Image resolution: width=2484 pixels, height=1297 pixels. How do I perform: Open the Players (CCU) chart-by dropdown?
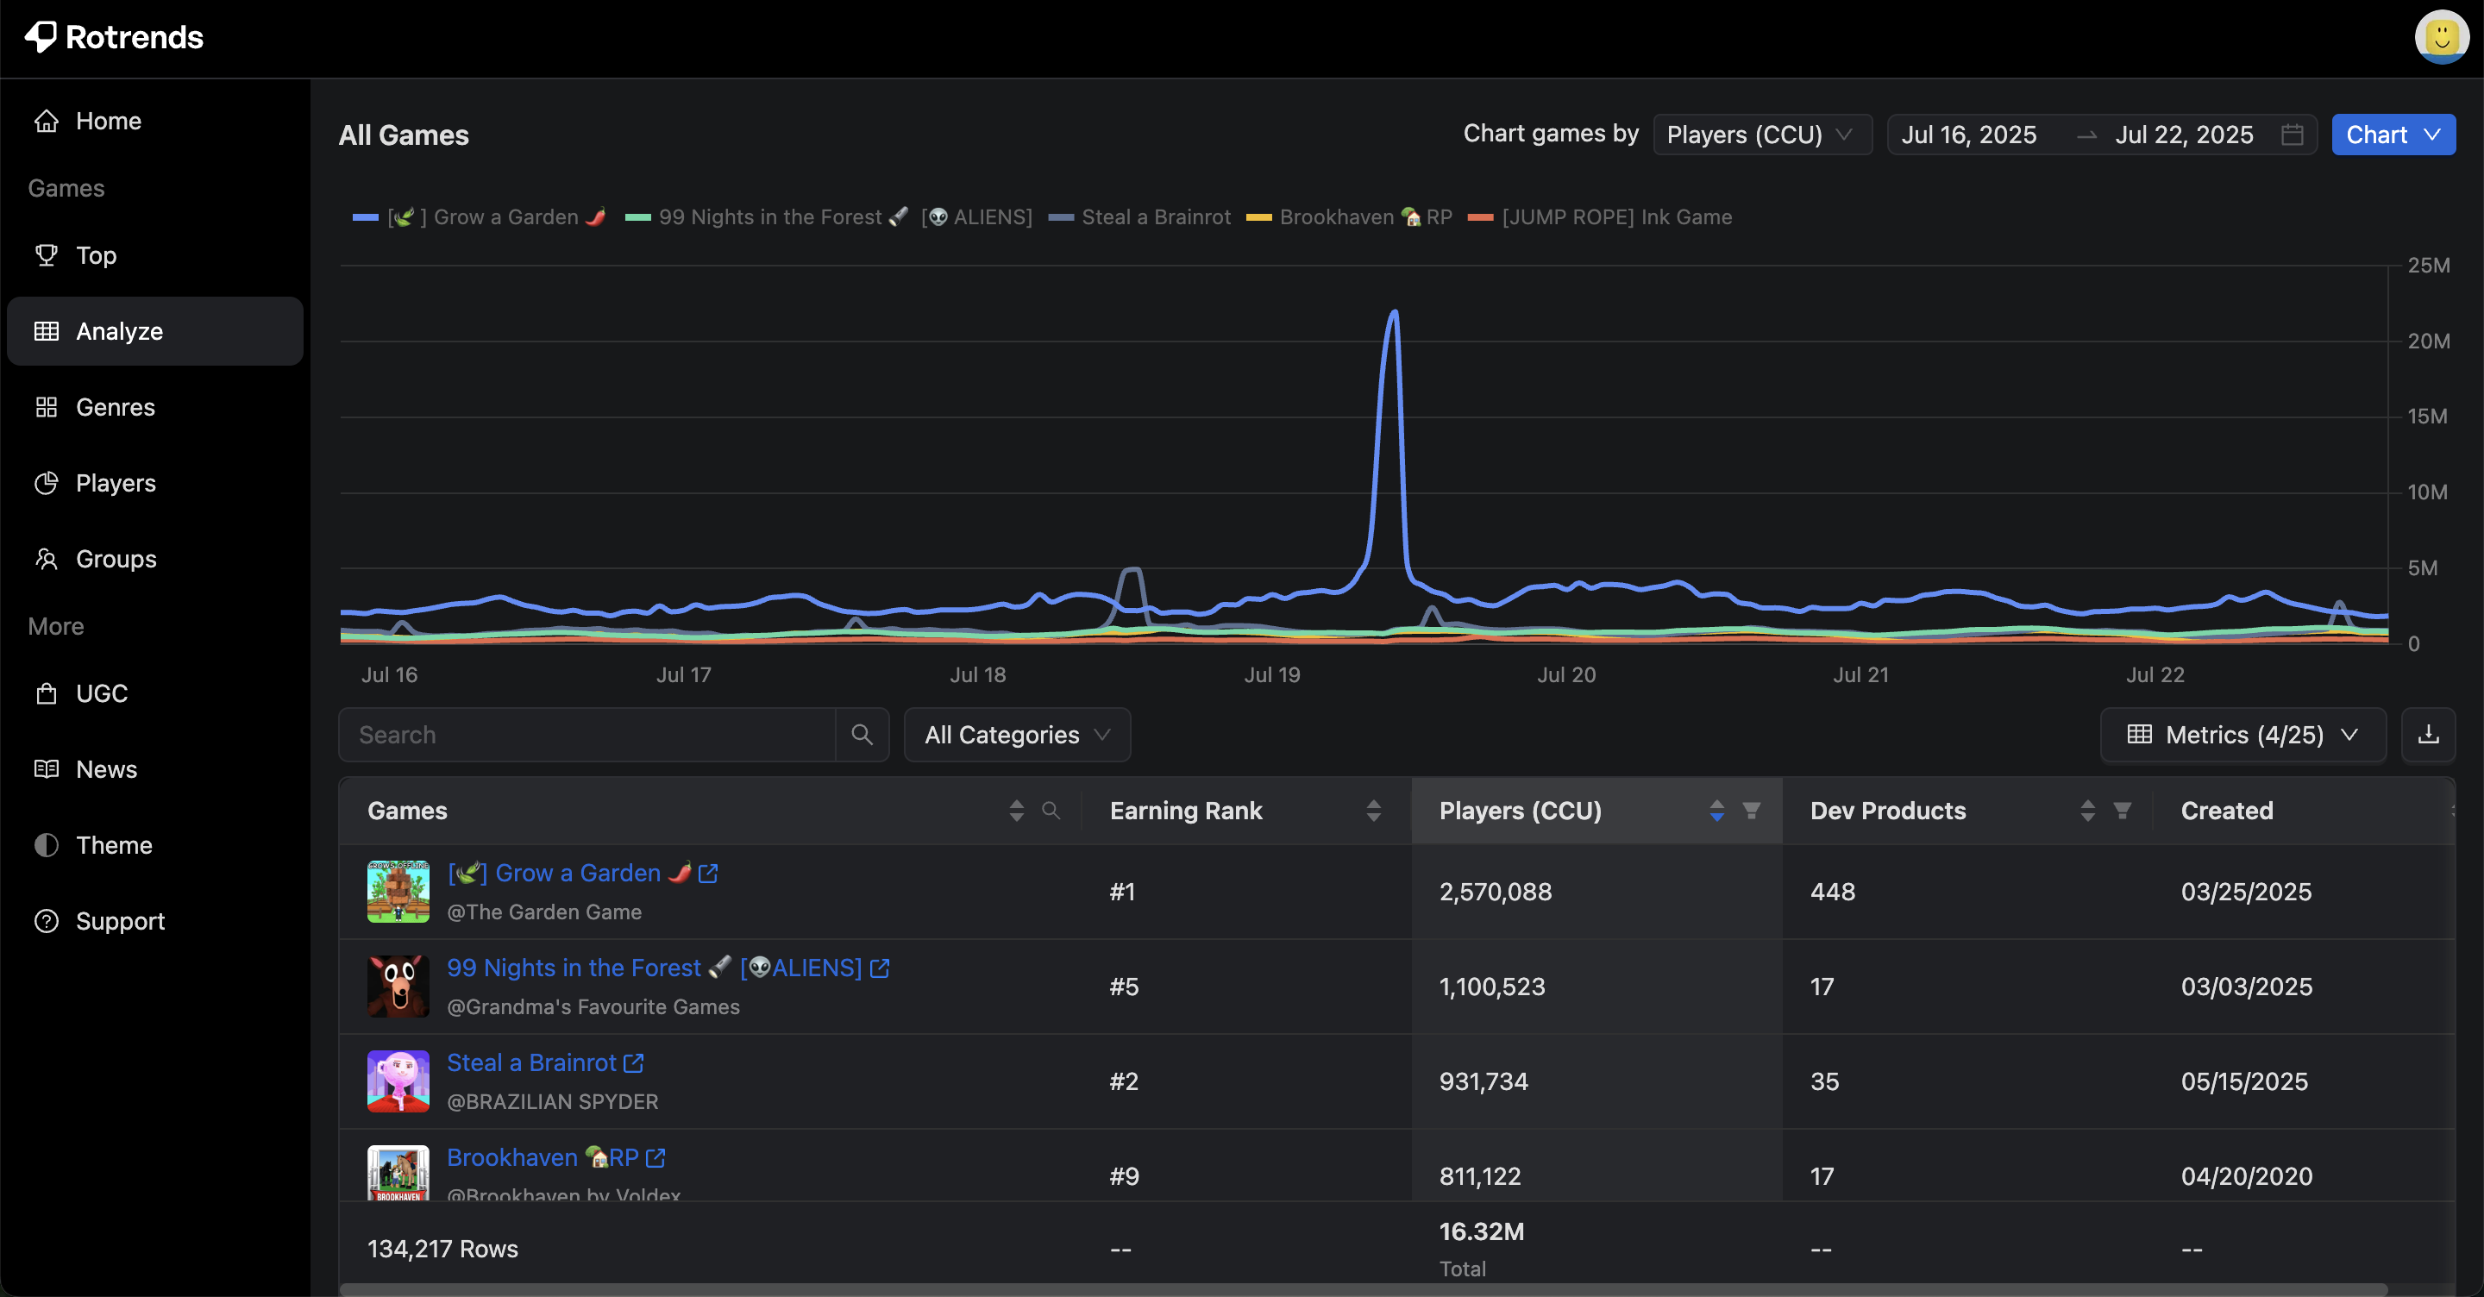pos(1763,135)
